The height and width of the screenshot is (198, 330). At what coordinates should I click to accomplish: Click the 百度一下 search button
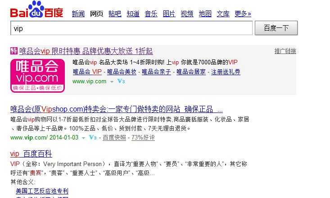(276, 28)
